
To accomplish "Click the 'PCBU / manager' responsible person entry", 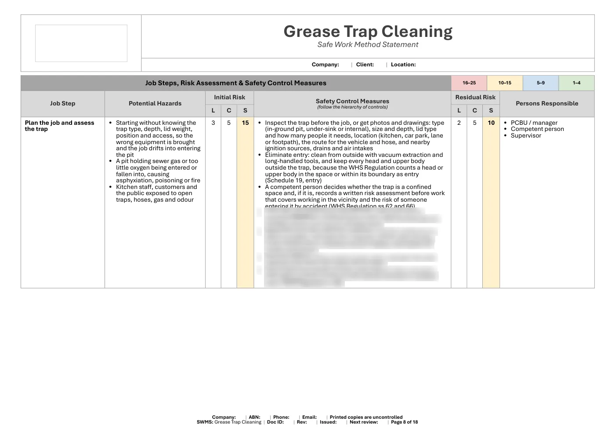I will 534,123.
